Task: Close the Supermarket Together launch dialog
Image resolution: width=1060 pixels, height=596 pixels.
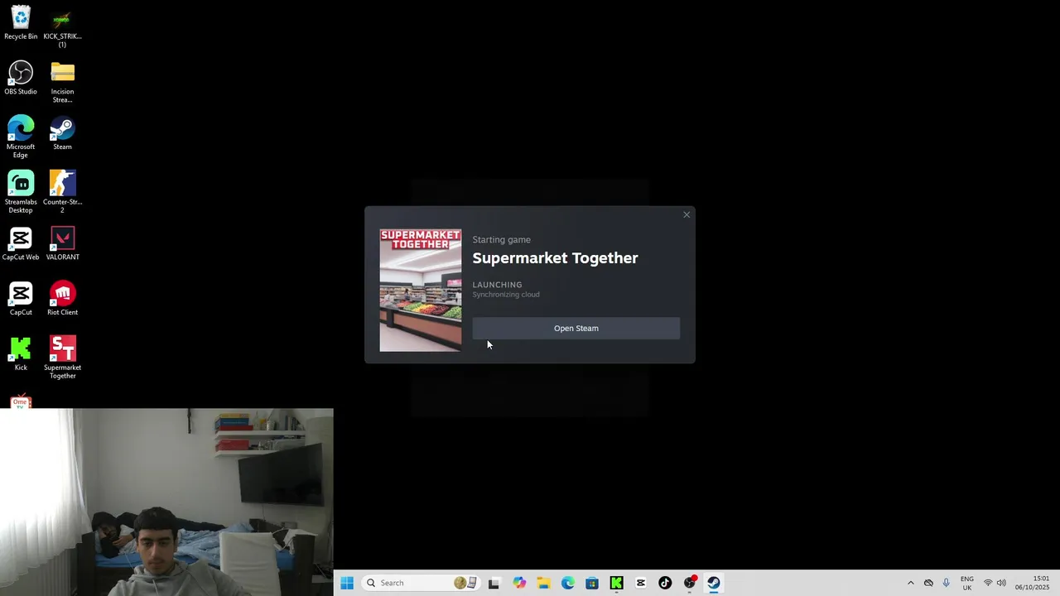Action: pos(687,215)
